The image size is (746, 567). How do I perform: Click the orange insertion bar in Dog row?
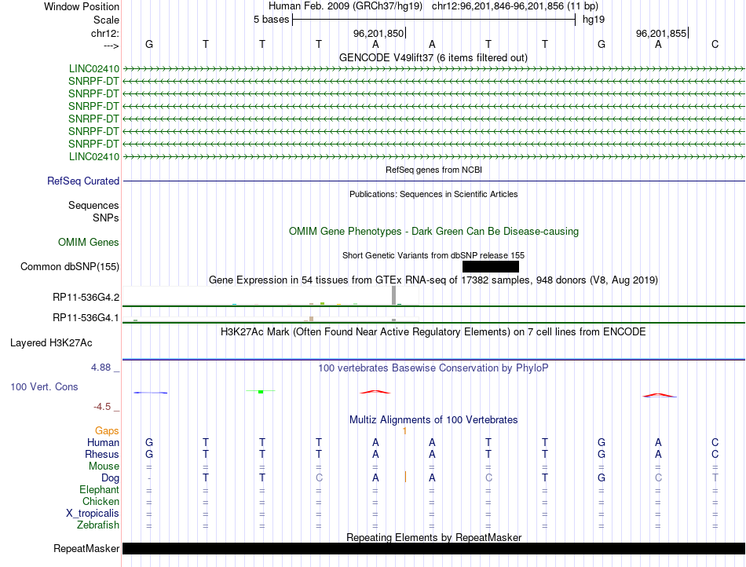405,477
